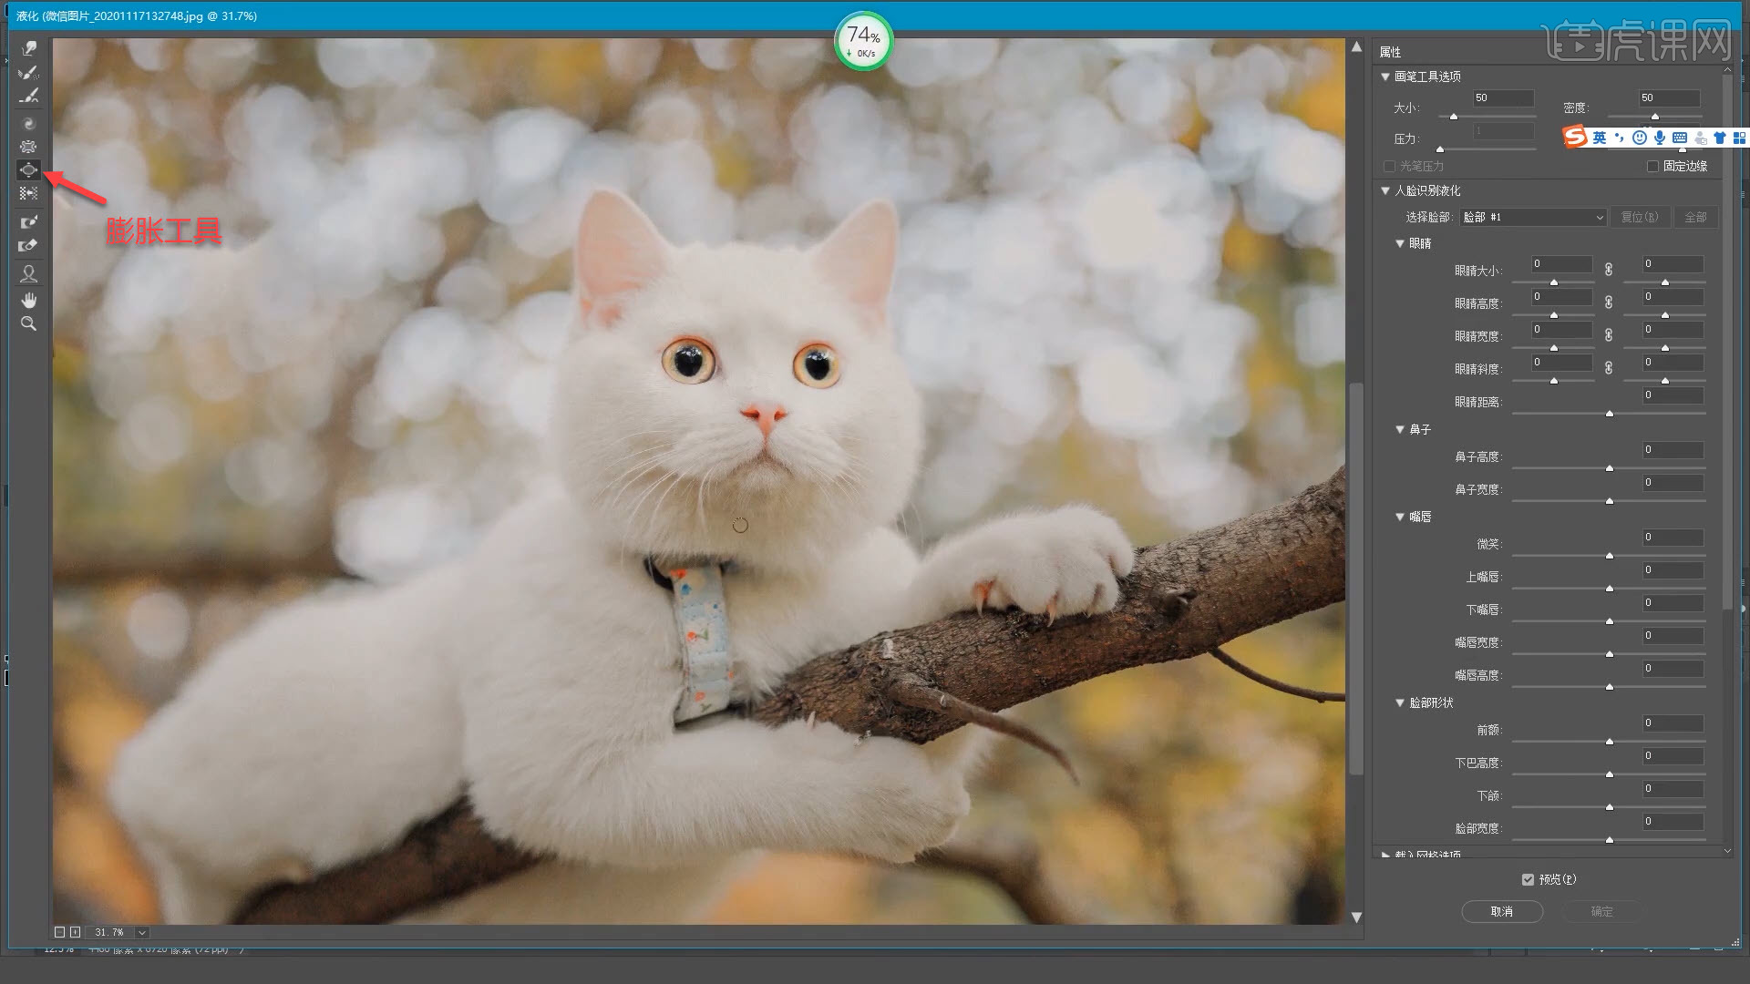Click the 属性 panel tab

pos(1390,52)
